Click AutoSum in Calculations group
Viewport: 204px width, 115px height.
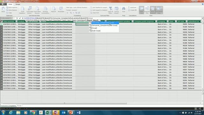click(132, 7)
